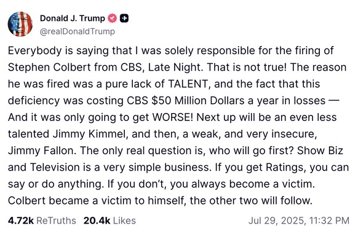Click the post's first line starting Everybody

(171, 50)
